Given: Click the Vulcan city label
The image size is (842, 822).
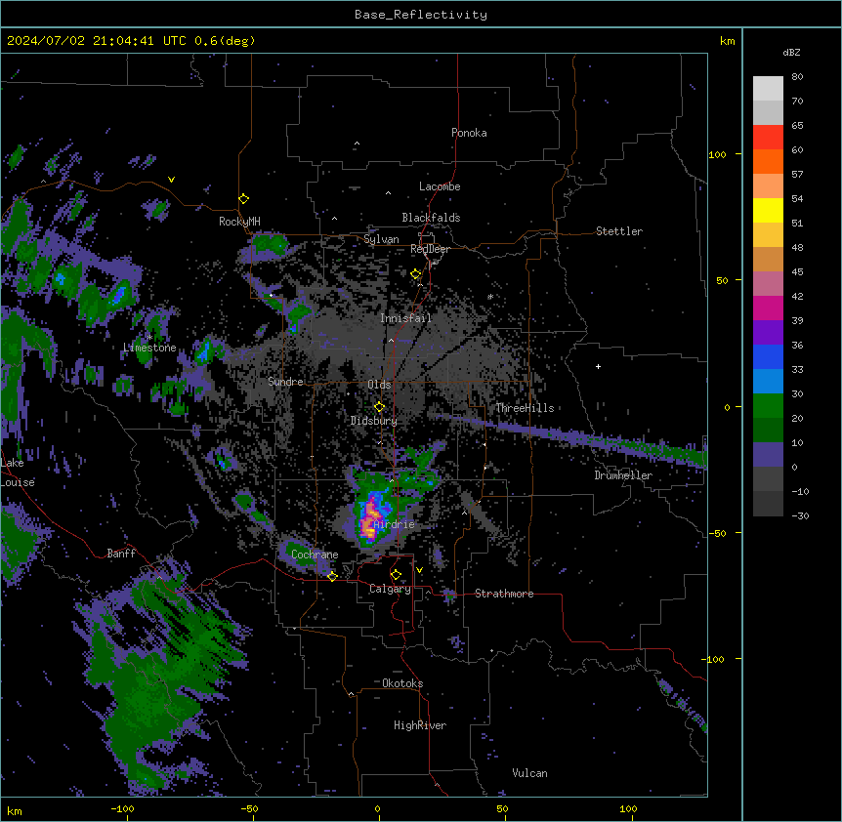Looking at the screenshot, I should (529, 773).
